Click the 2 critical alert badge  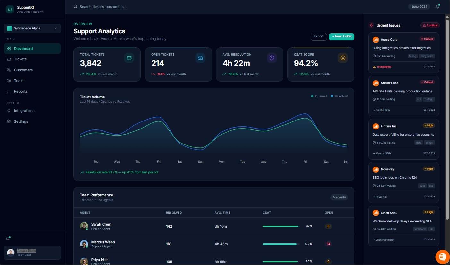pyautogui.click(x=430, y=25)
